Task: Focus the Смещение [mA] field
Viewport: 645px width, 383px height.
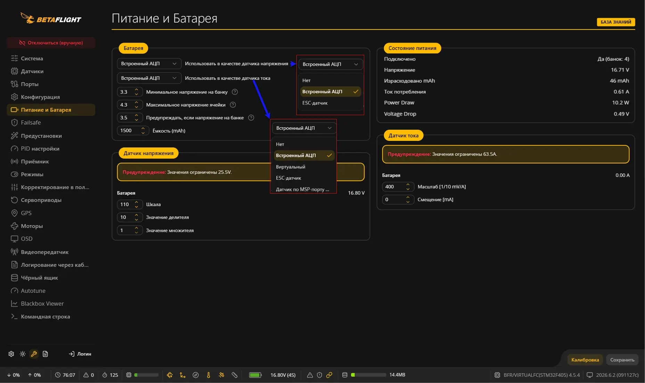Action: pos(398,199)
